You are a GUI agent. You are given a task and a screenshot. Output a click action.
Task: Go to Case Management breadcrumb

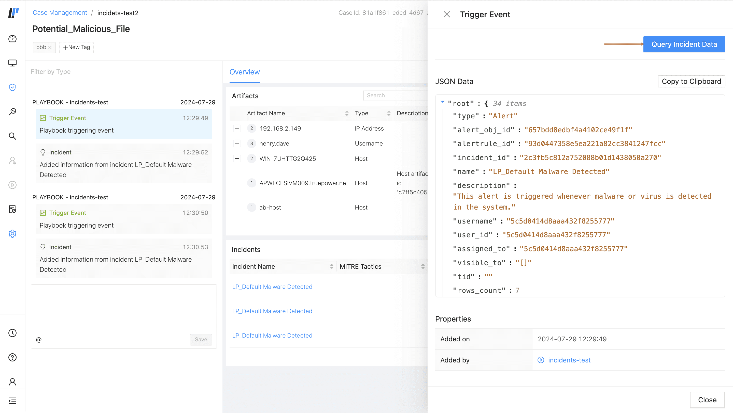tap(60, 13)
